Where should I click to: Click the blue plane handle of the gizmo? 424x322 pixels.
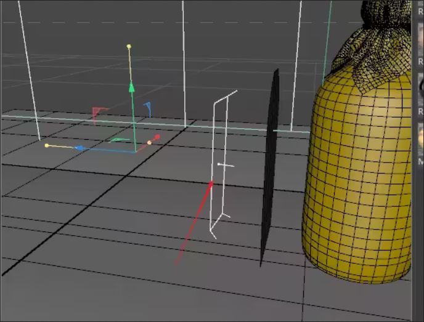pyautogui.click(x=148, y=108)
